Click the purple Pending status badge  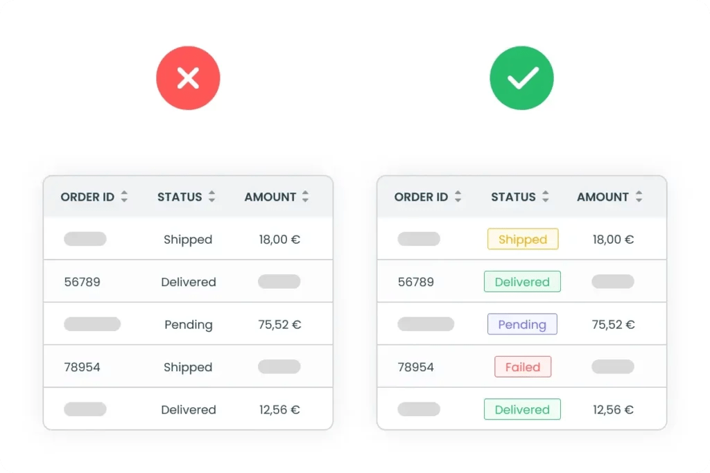[x=522, y=324]
